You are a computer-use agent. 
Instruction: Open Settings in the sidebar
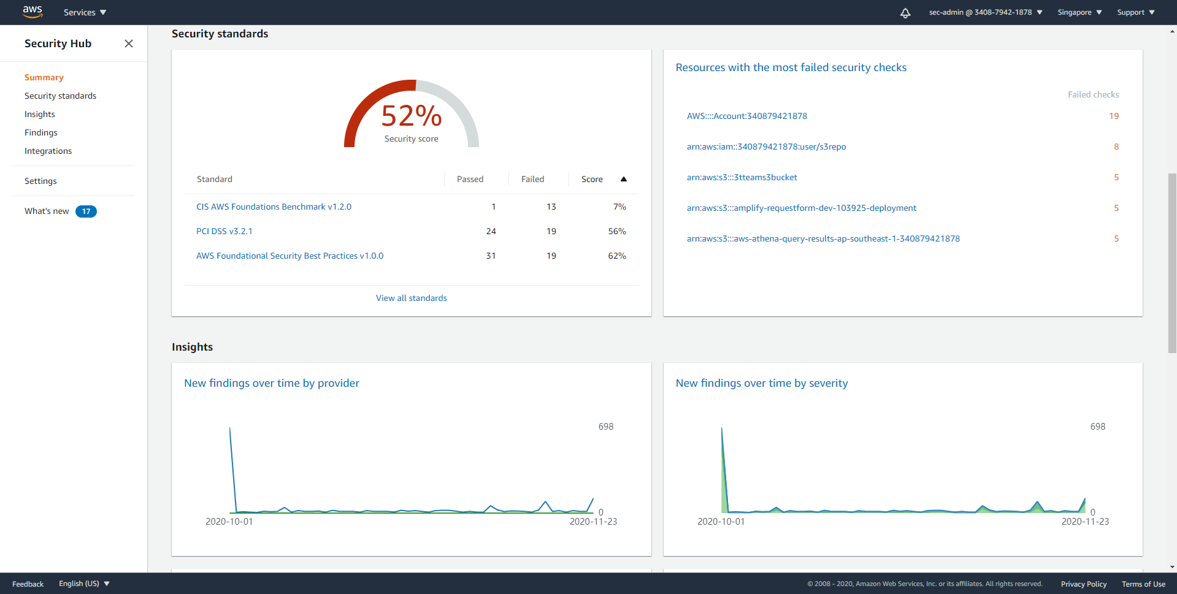40,181
